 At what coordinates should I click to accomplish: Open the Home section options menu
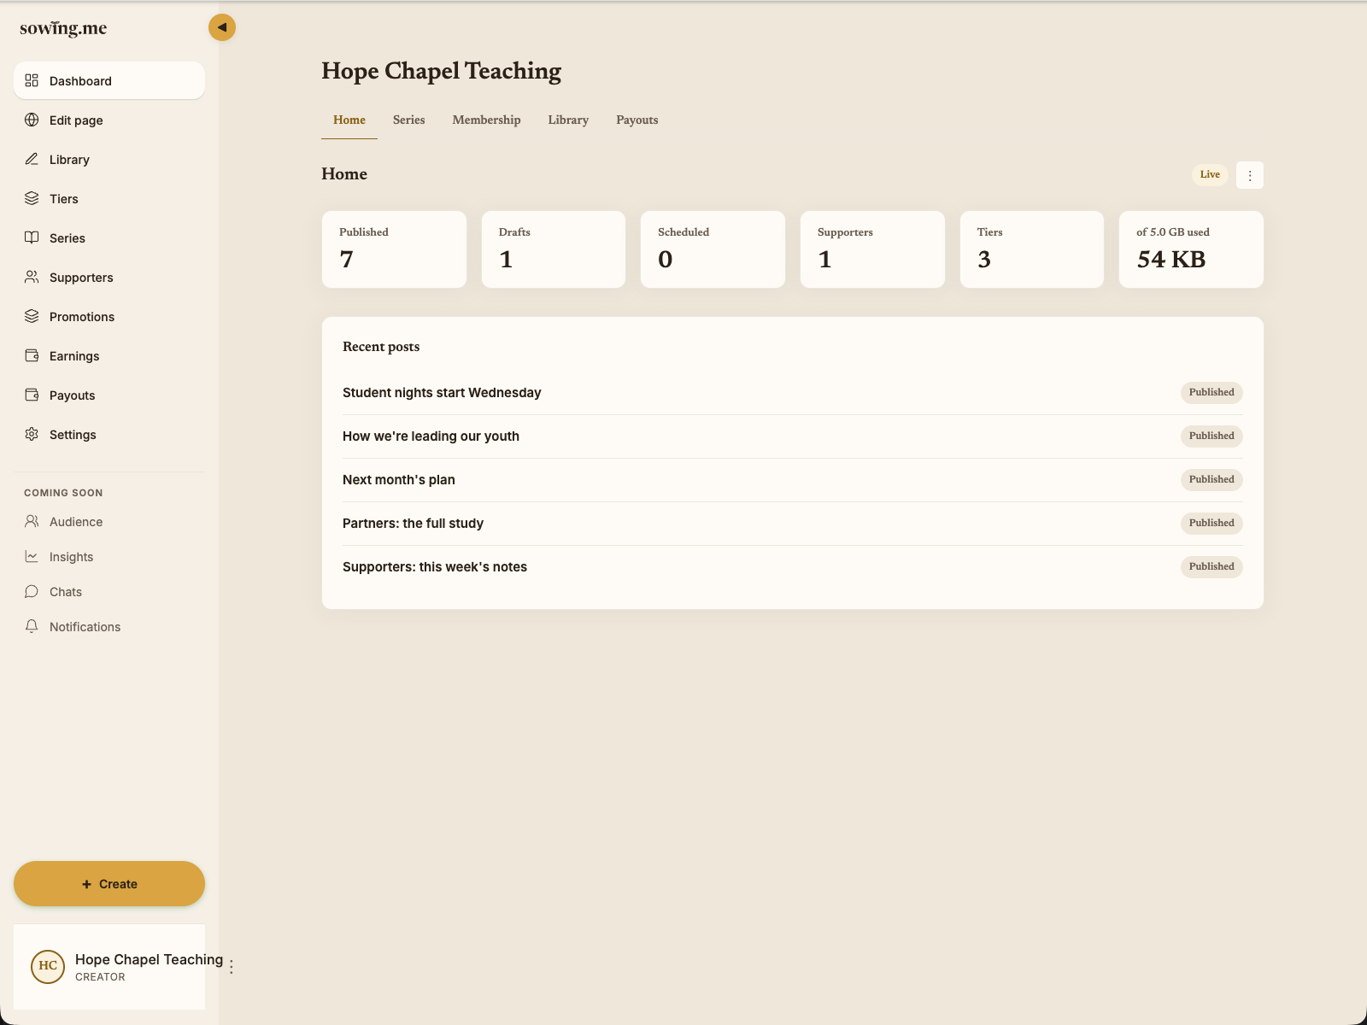[1250, 175]
